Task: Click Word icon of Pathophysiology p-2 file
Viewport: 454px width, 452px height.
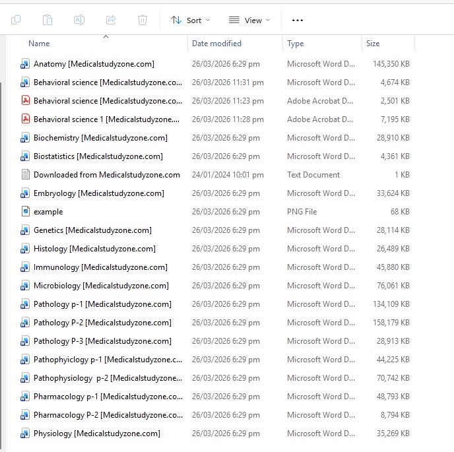Action: 25,378
